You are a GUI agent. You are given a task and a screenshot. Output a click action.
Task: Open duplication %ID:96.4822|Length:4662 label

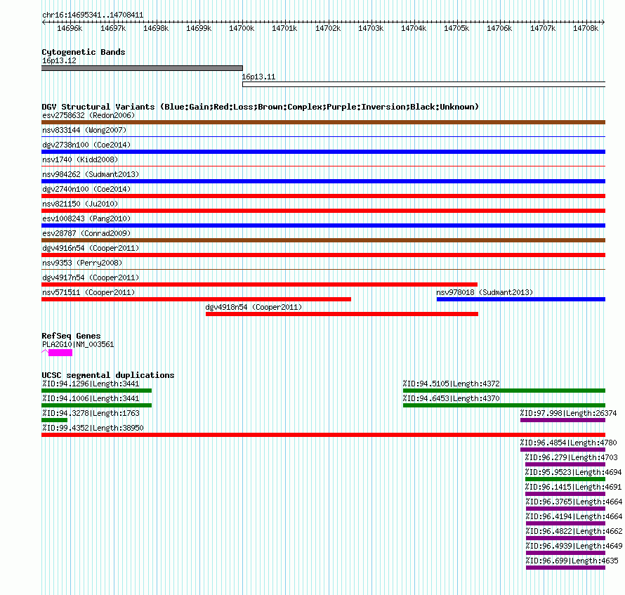click(574, 531)
